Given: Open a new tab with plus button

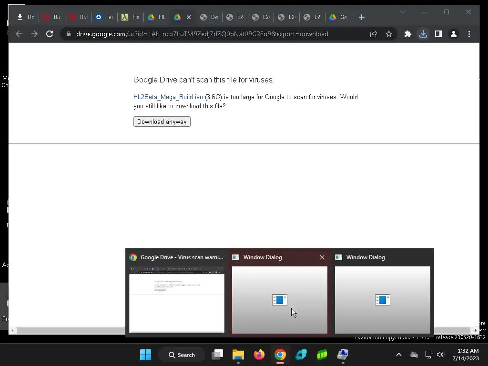Looking at the screenshot, I should click(x=361, y=17).
